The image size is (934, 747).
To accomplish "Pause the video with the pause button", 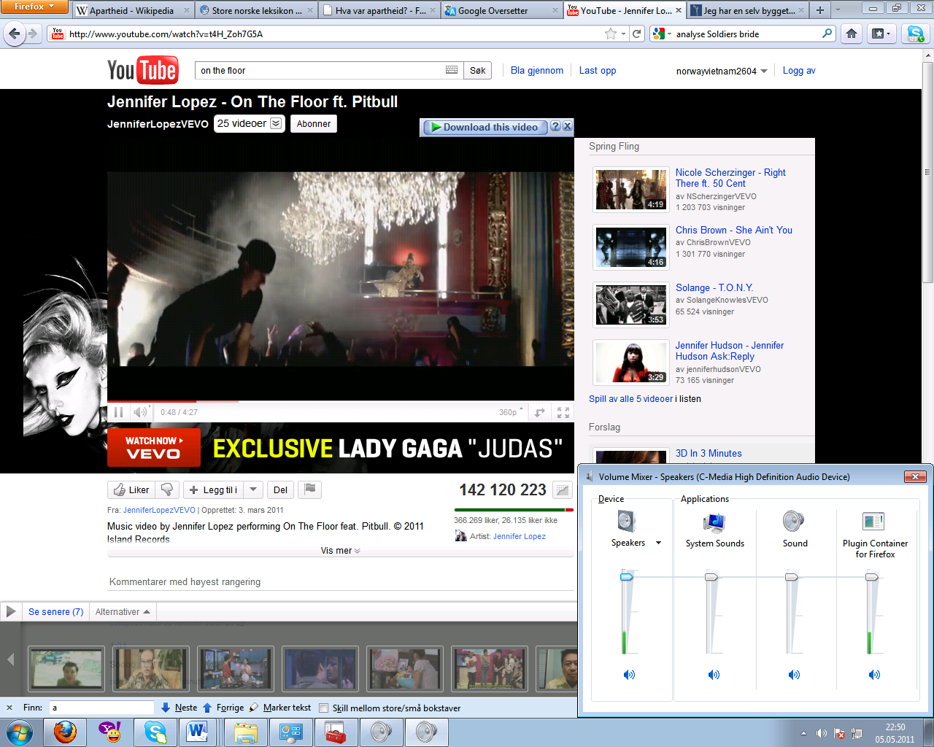I will [118, 412].
